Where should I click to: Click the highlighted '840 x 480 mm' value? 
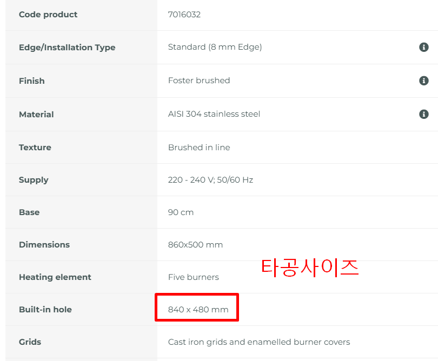pos(198,310)
